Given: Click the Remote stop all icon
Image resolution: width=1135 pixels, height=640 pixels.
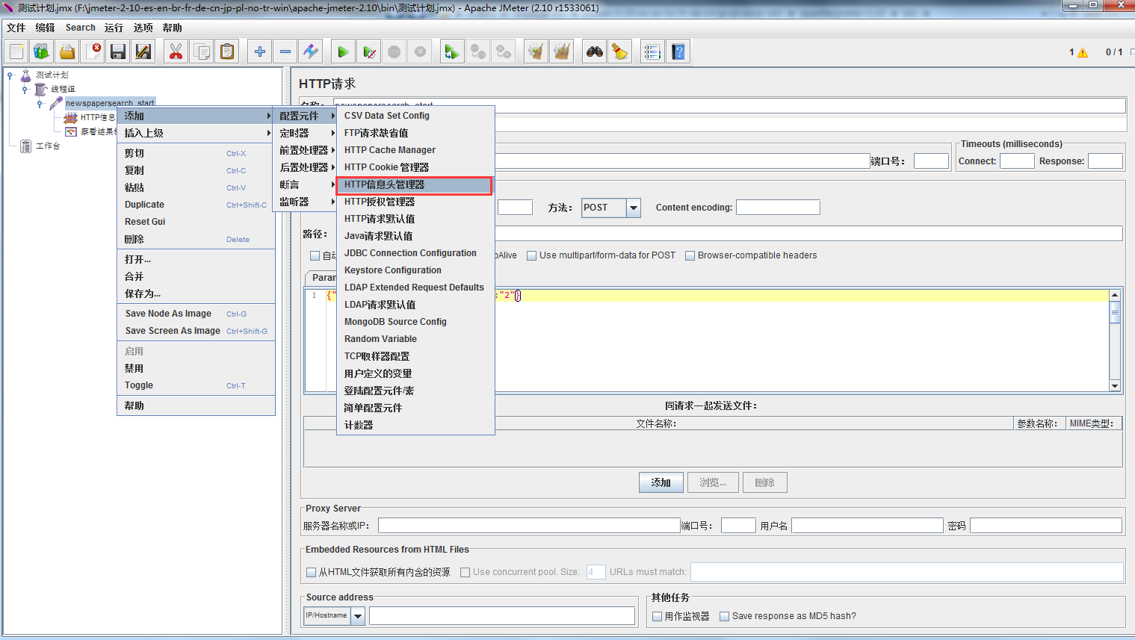Looking at the screenshot, I should pos(477,52).
